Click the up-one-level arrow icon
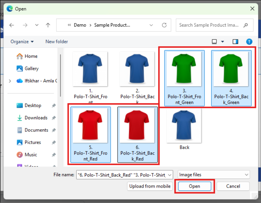The height and width of the screenshot is (203, 261). pyautogui.click(x=48, y=25)
